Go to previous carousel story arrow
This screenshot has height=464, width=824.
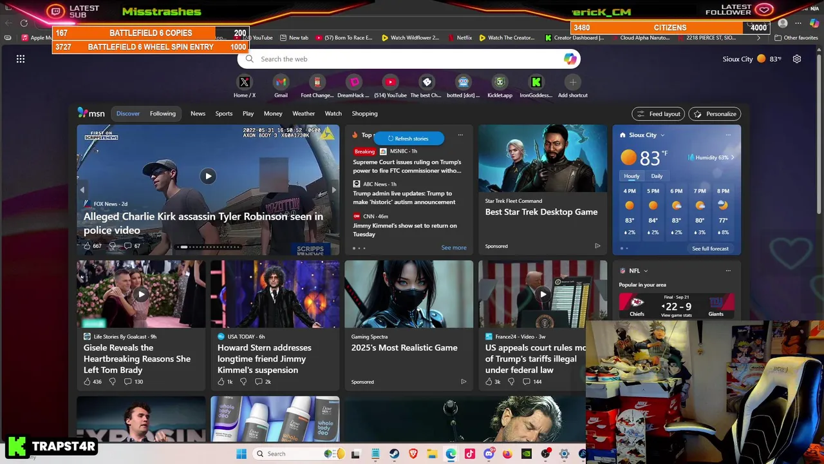[x=82, y=190]
